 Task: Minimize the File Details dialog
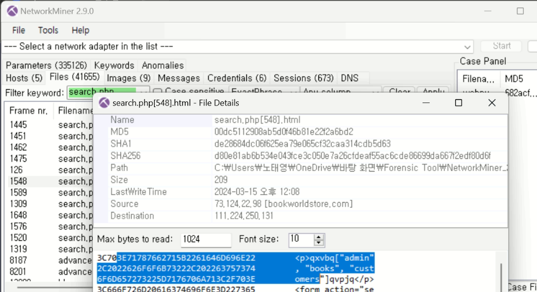426,103
